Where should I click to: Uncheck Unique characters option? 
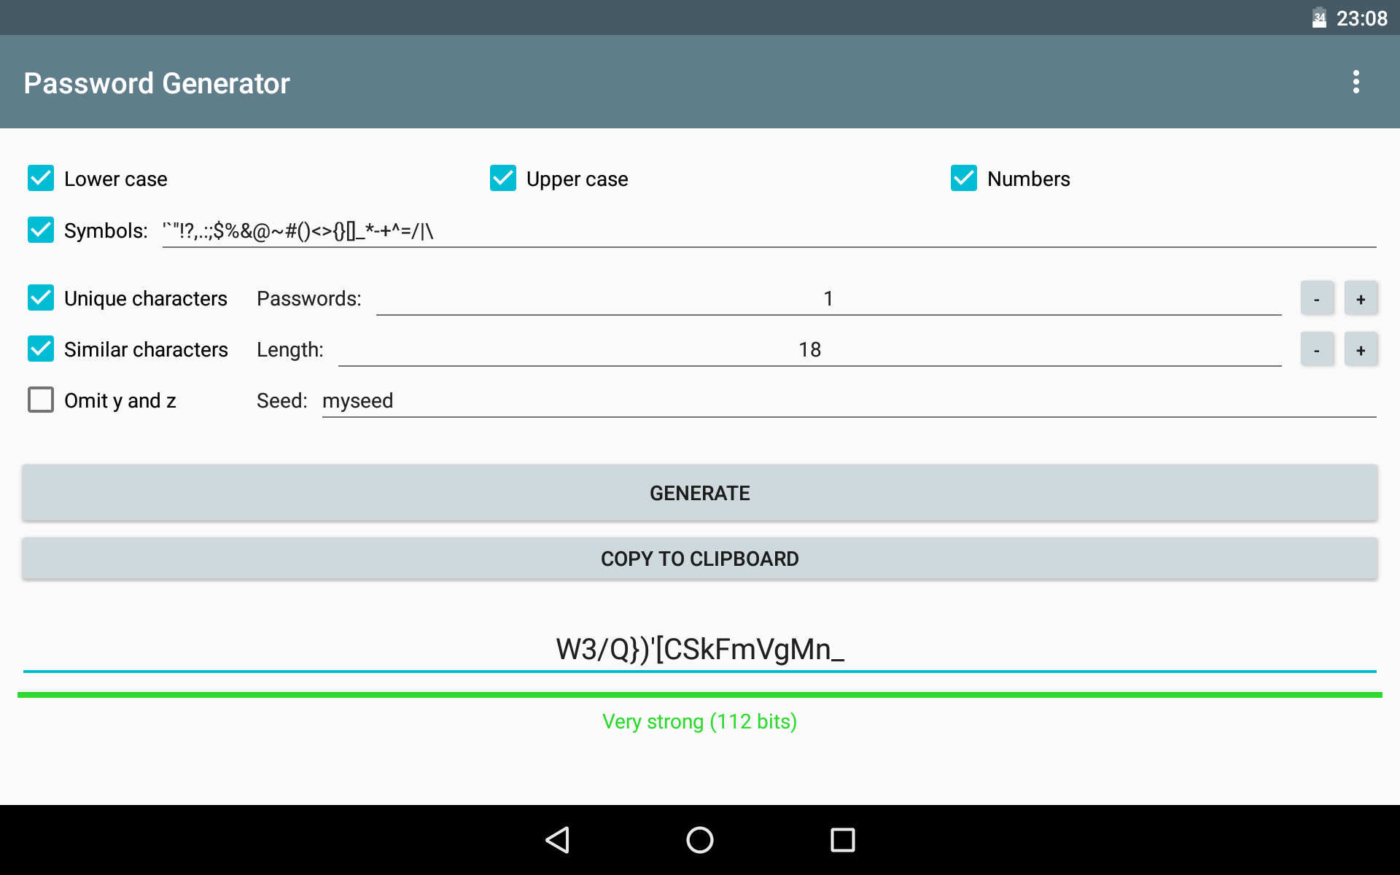click(x=41, y=297)
